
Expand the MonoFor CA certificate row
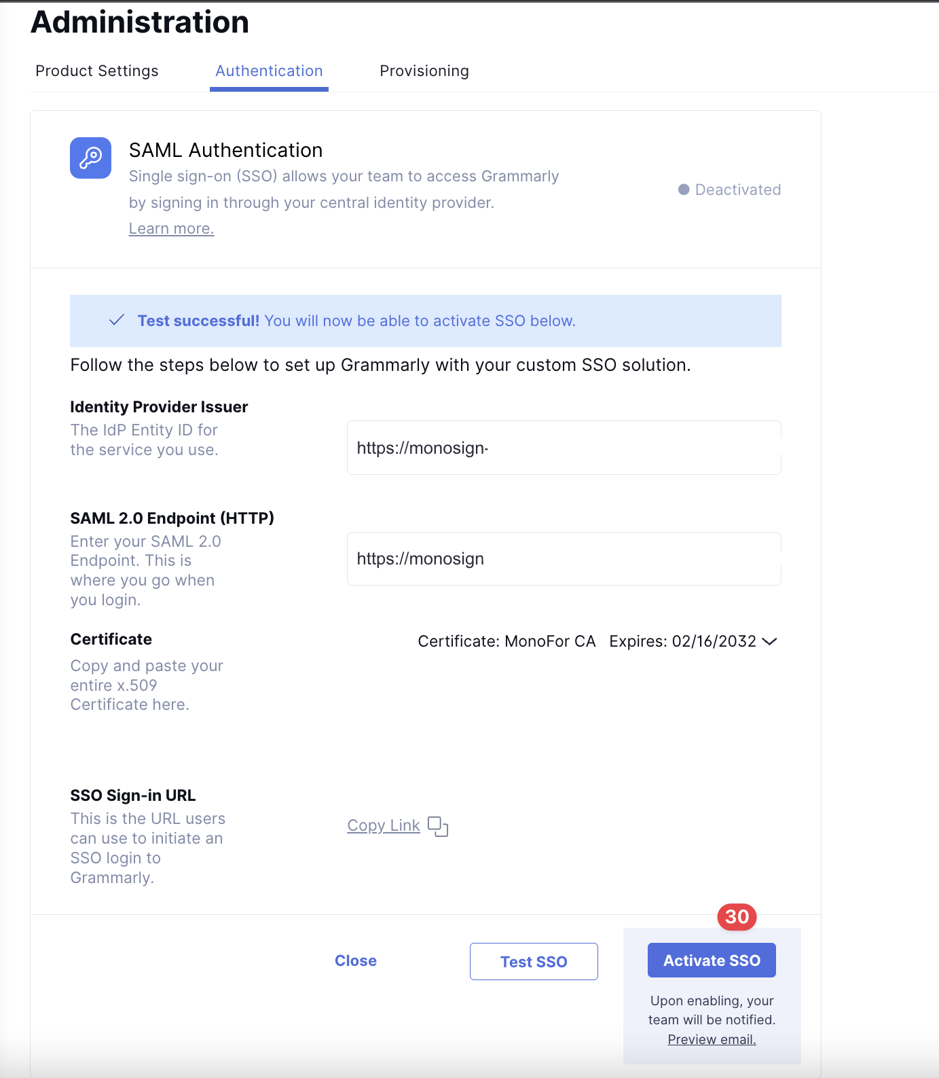tap(507, 641)
